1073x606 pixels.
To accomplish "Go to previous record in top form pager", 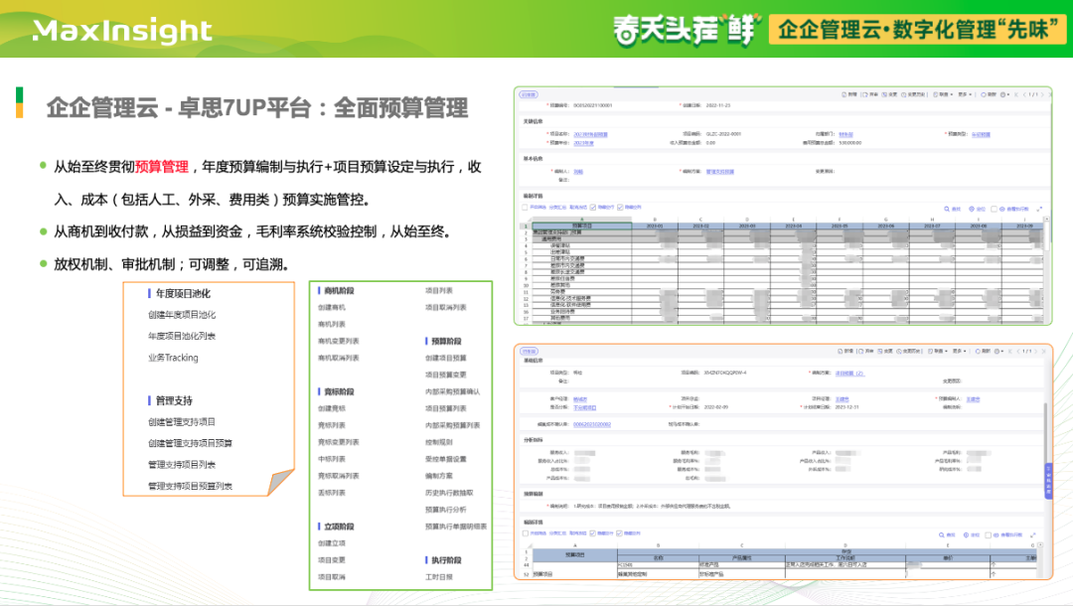I will [1024, 95].
